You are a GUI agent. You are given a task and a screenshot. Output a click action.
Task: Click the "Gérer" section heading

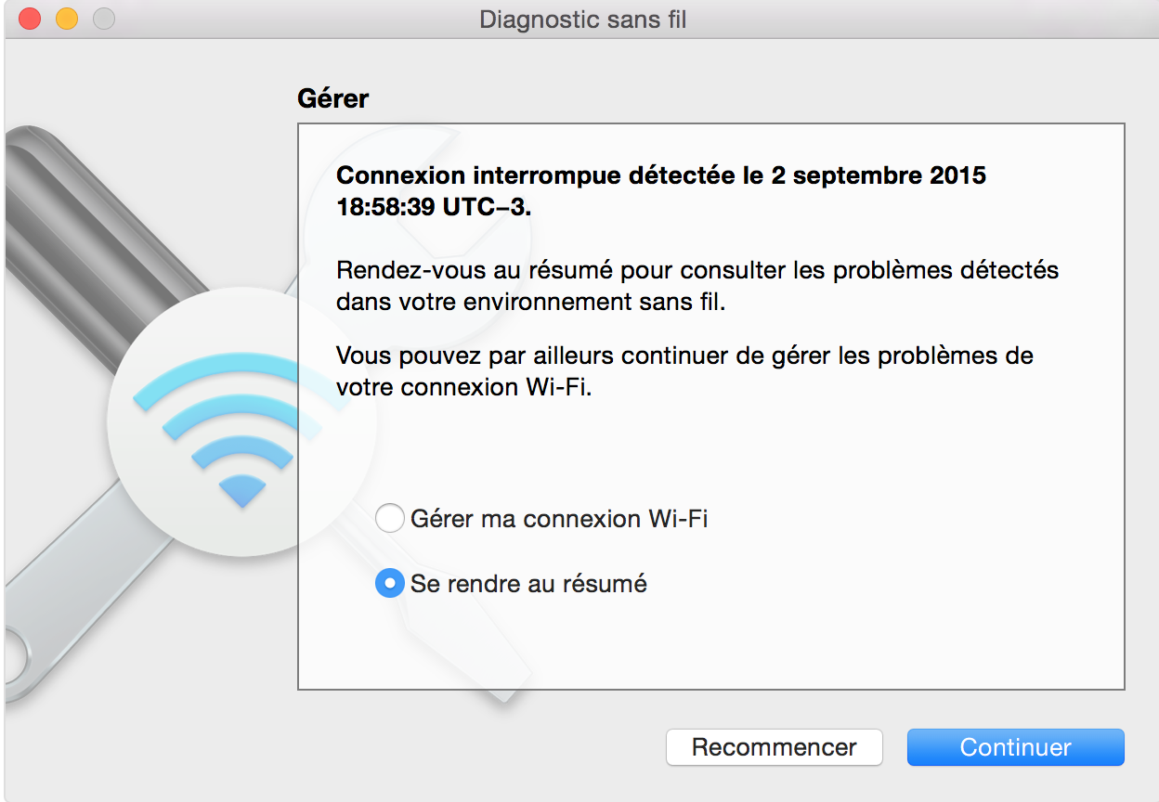coord(332,98)
